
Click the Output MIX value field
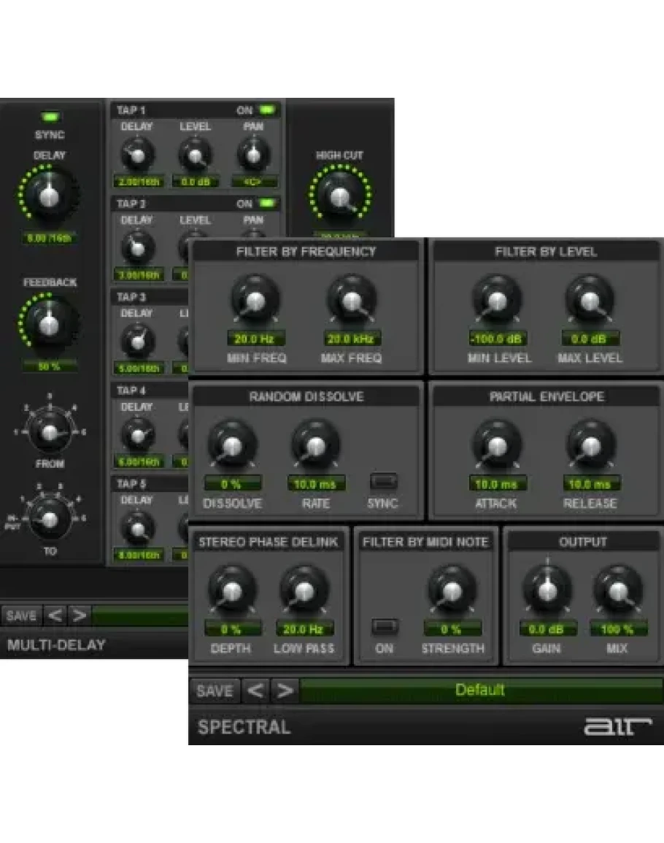coord(617,629)
